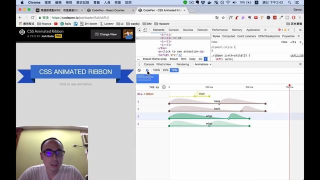Click the red error count indicator
The image size is (320, 180).
280,30
